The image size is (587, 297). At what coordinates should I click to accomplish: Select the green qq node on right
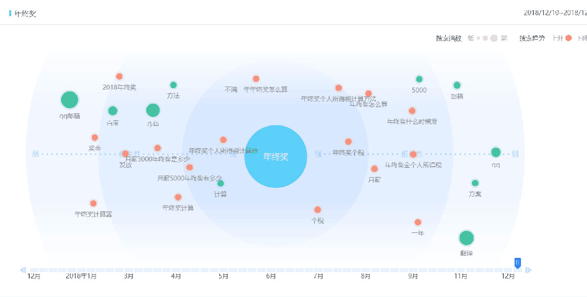coord(496,152)
